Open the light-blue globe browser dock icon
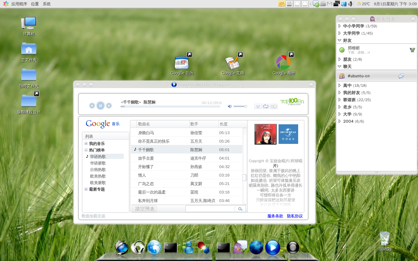 click(154, 248)
